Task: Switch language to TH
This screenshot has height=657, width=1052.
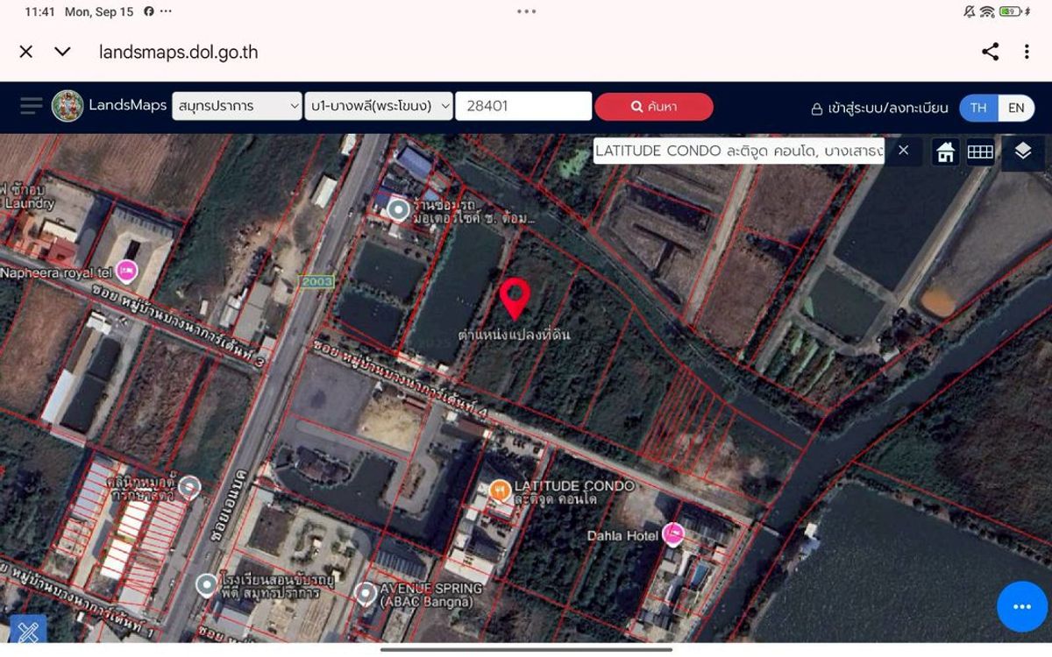Action: 978,108
